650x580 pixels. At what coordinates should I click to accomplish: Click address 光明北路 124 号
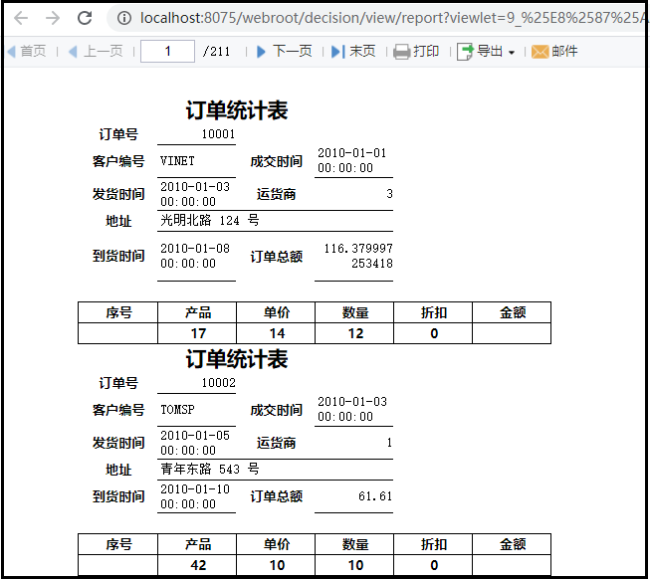coord(210,220)
